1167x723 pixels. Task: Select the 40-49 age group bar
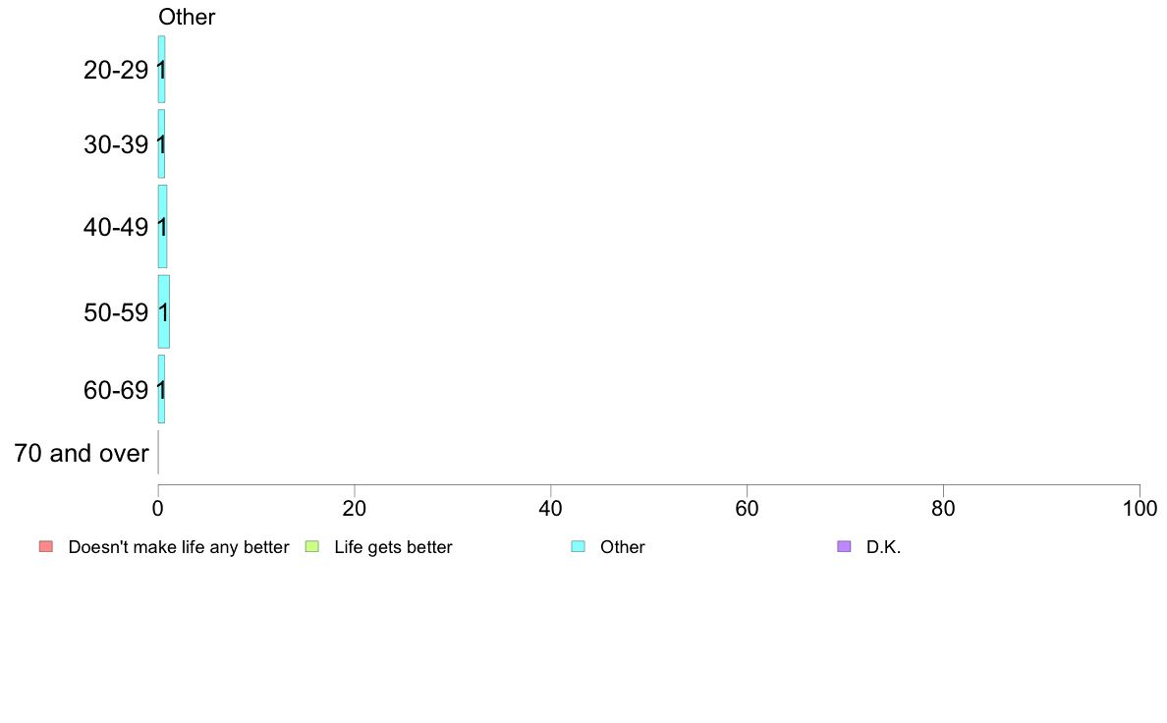(x=162, y=226)
